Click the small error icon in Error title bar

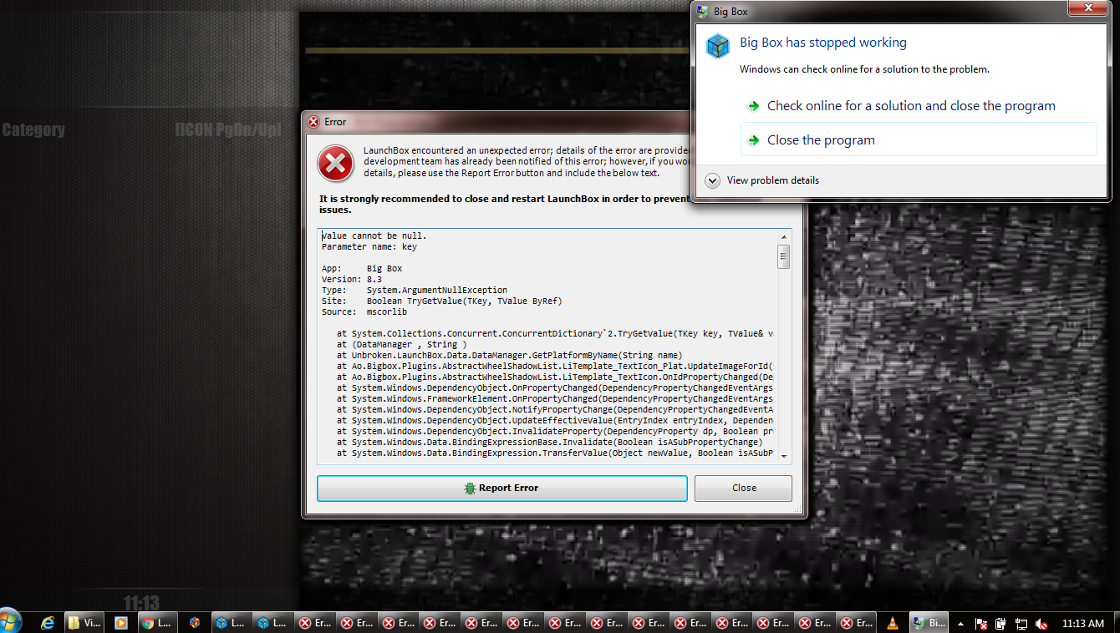coord(313,122)
